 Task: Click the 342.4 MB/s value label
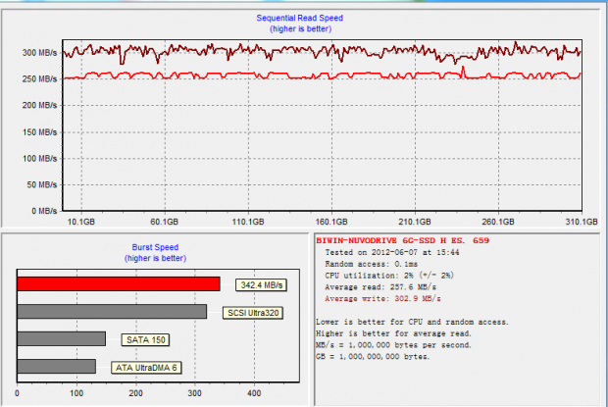click(262, 285)
